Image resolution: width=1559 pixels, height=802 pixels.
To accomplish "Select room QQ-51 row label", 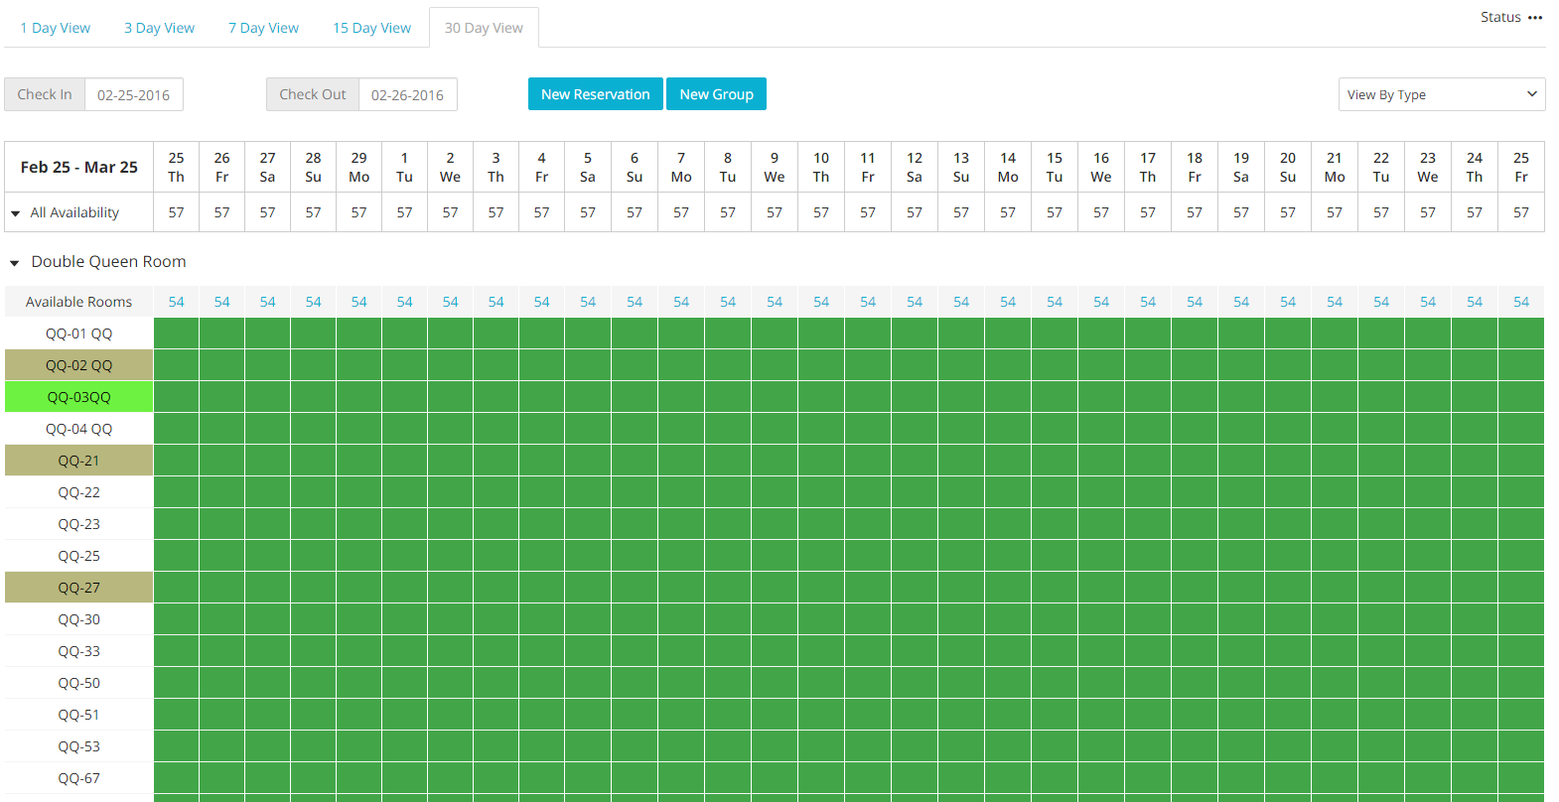I will click(x=78, y=715).
